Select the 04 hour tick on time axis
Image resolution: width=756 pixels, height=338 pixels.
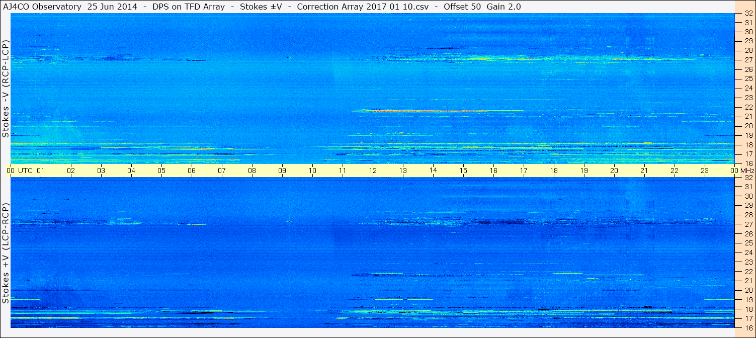pyautogui.click(x=131, y=171)
